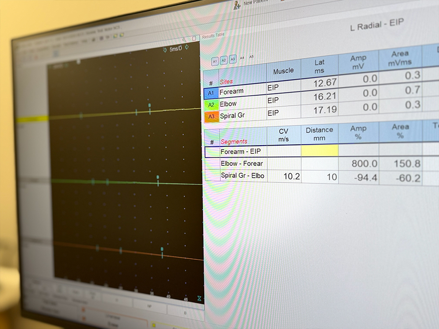Click the Lat ms column header
Image resolution: width=439 pixels, height=329 pixels.
(319, 66)
